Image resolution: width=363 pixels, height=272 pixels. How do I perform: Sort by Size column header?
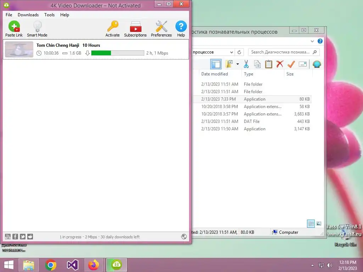tap(298, 74)
